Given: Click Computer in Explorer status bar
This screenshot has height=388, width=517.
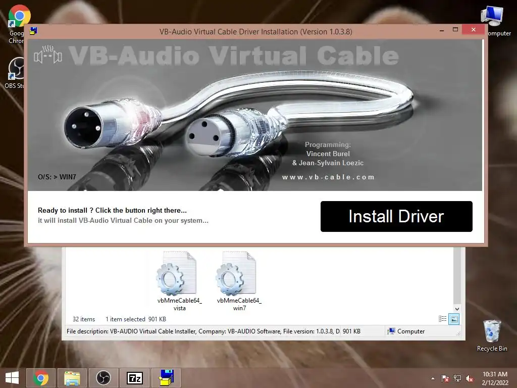Looking at the screenshot, I should (406, 331).
